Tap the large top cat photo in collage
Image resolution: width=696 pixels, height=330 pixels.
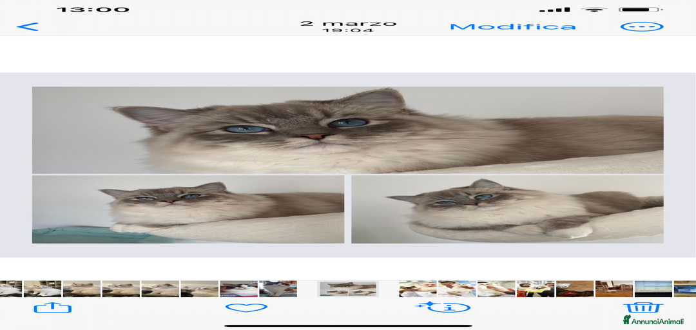(x=347, y=130)
